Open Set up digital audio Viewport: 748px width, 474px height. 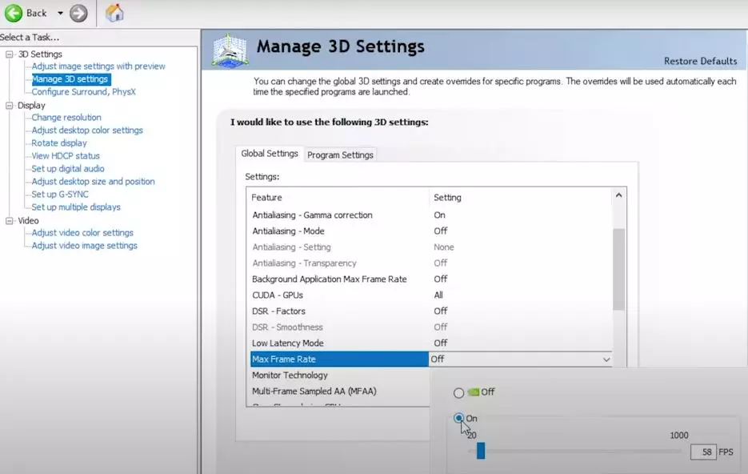pyautogui.click(x=68, y=169)
